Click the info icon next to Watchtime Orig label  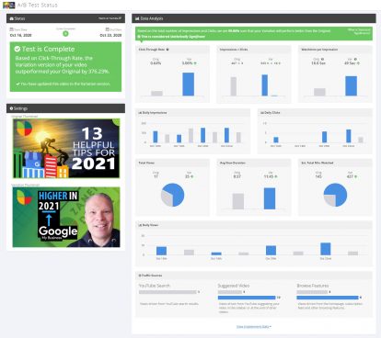(322, 59)
